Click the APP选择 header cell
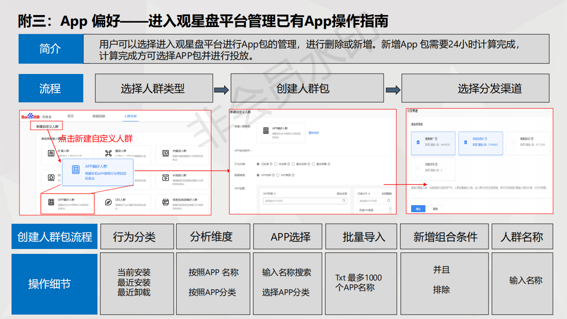This screenshot has height=319, width=567. pos(288,237)
